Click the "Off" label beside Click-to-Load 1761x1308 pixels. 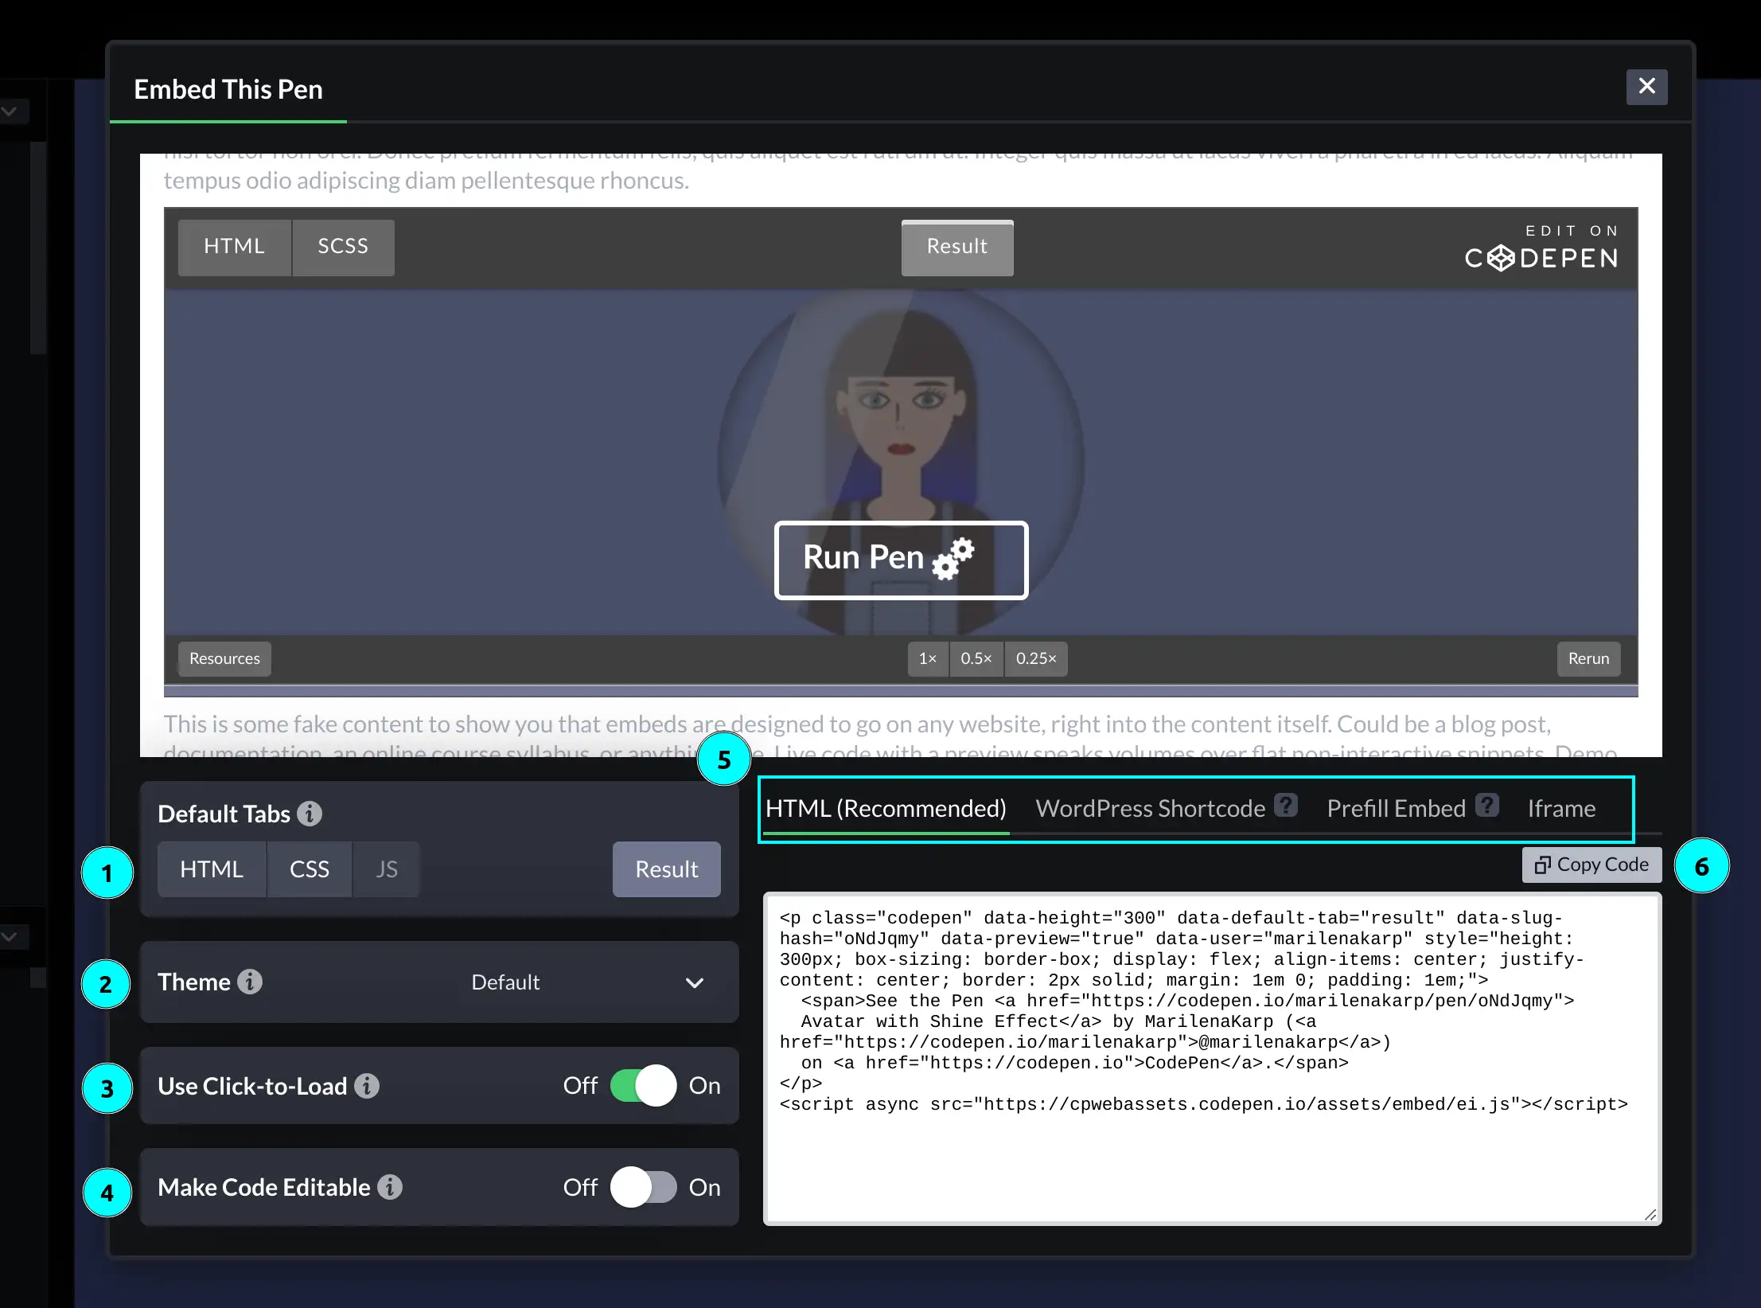coord(580,1086)
